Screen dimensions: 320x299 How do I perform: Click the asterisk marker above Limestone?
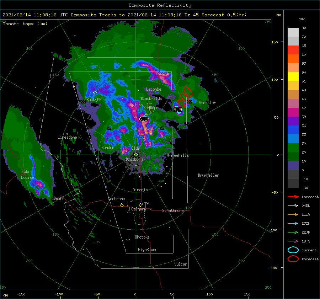[67, 134]
